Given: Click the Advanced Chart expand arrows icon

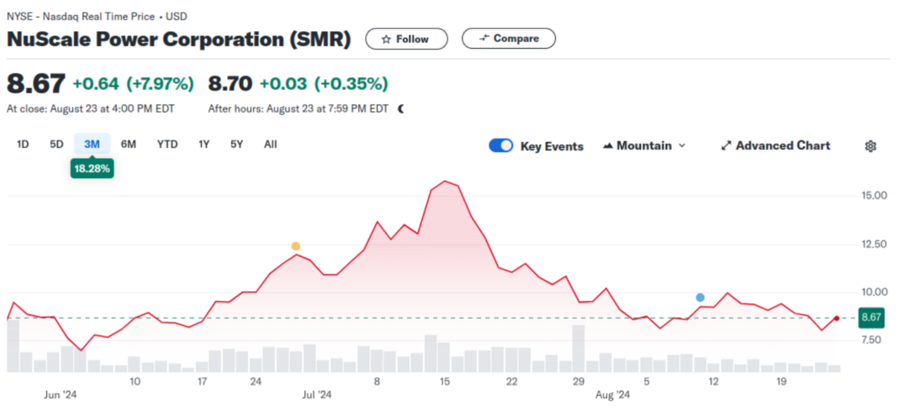Looking at the screenshot, I should point(726,146).
